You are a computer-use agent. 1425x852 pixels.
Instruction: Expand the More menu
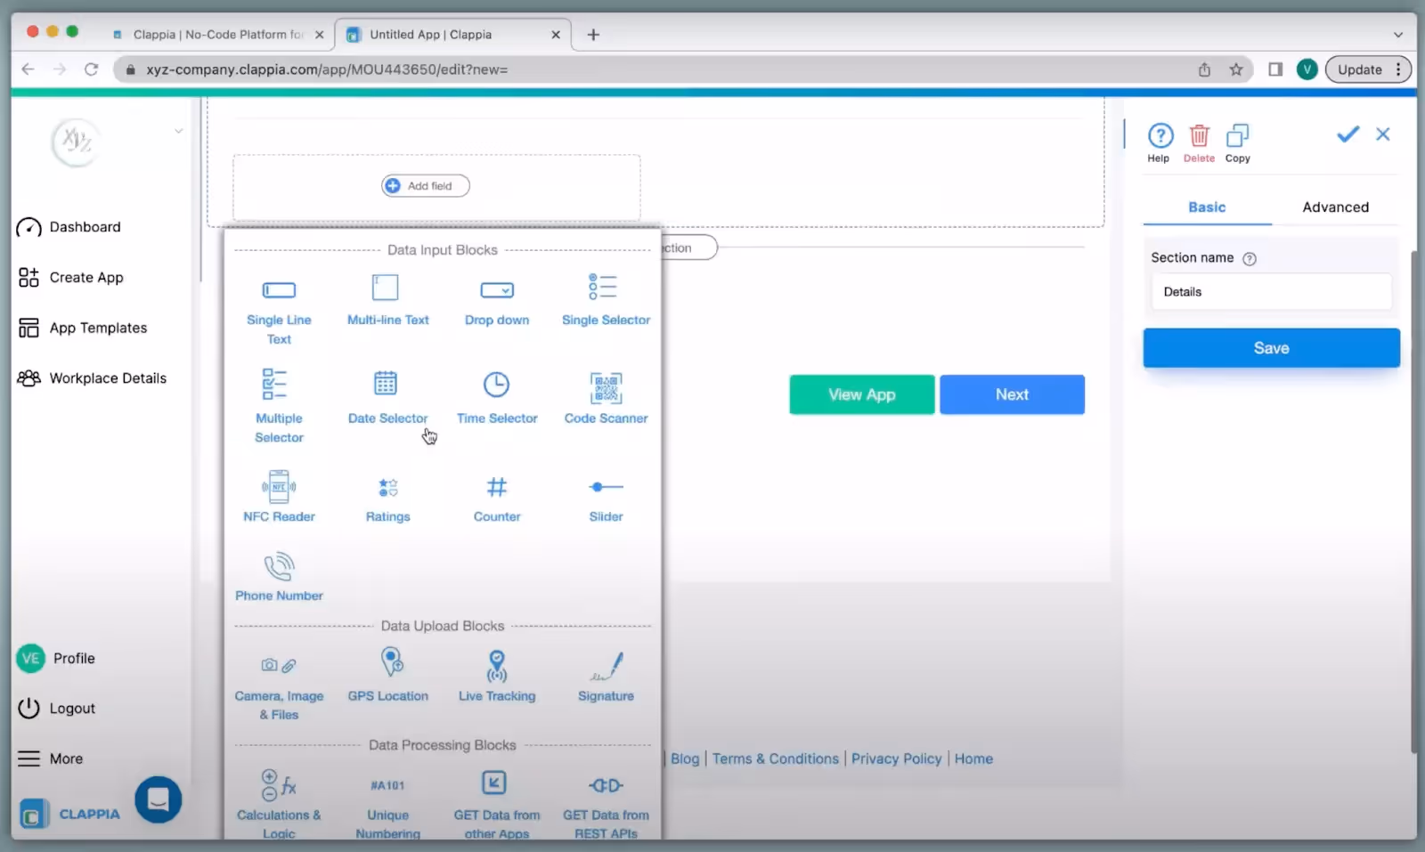(x=51, y=759)
